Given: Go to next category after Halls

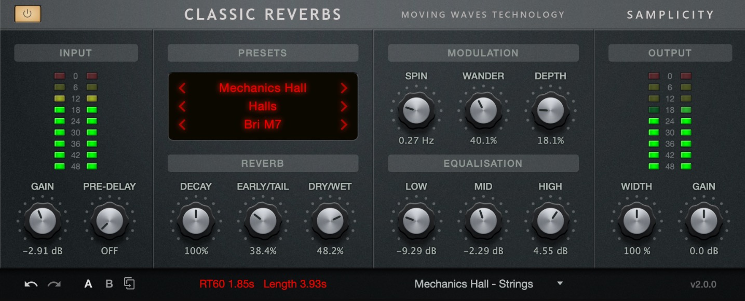Looking at the screenshot, I should point(344,107).
